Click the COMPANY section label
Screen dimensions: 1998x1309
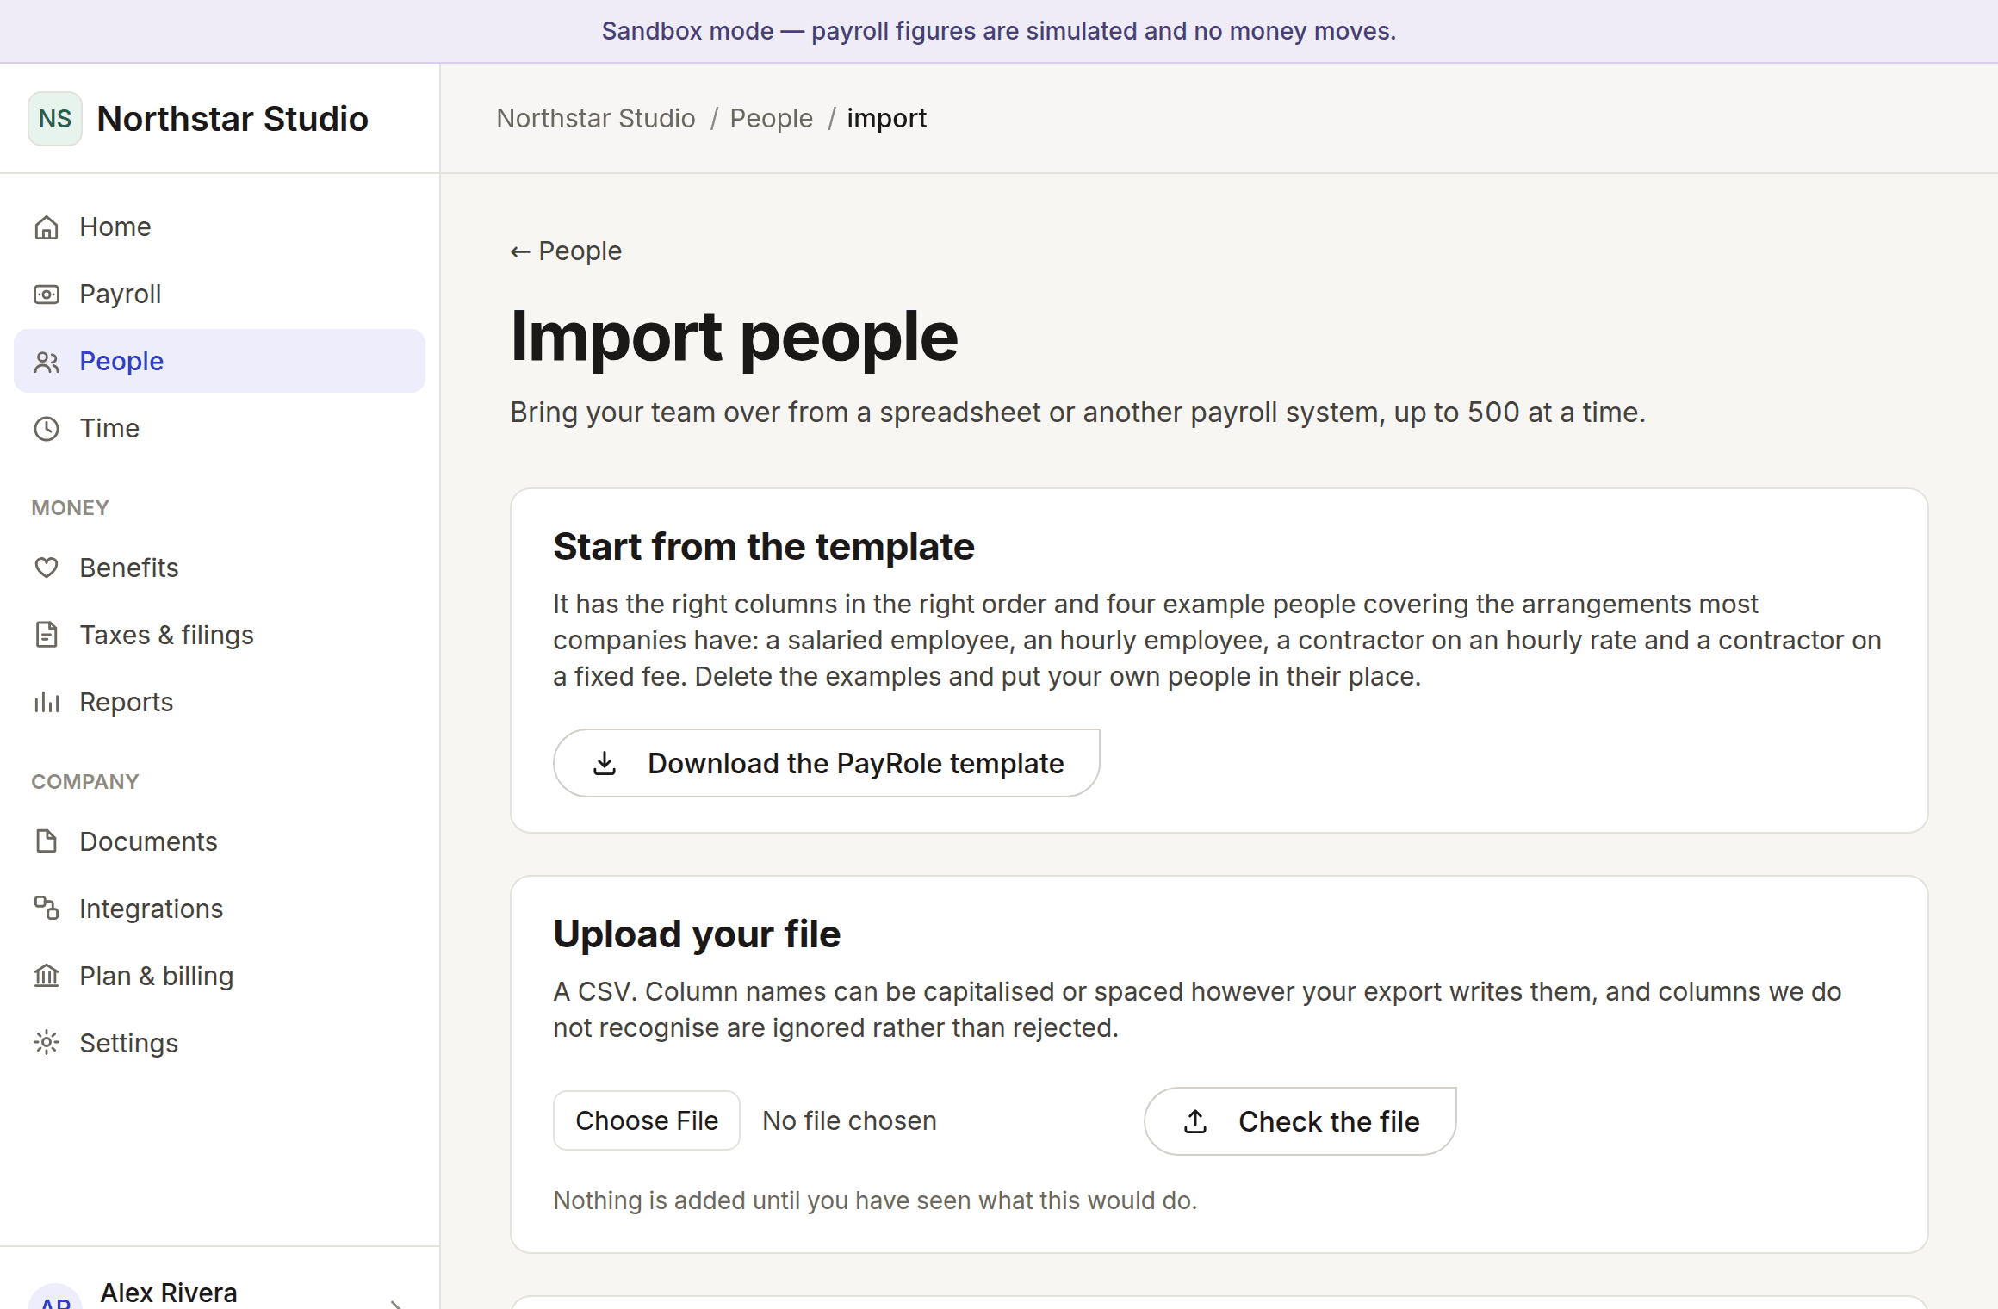[85, 782]
